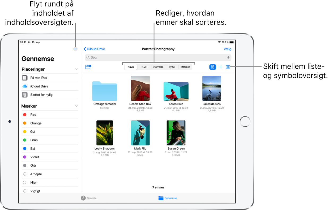Viewport: 334px width, 210px height.
Task: Check the battery icon in the status bar
Action: [x=232, y=42]
